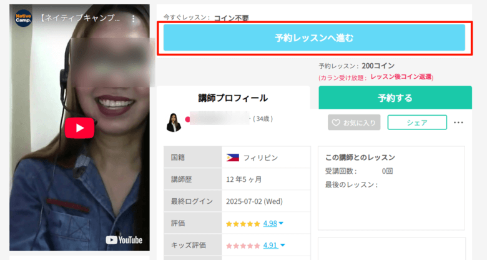Click the シェア share button

[x=417, y=122]
